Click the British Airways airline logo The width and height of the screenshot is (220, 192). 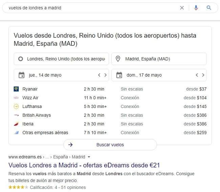pyautogui.click(x=16, y=115)
